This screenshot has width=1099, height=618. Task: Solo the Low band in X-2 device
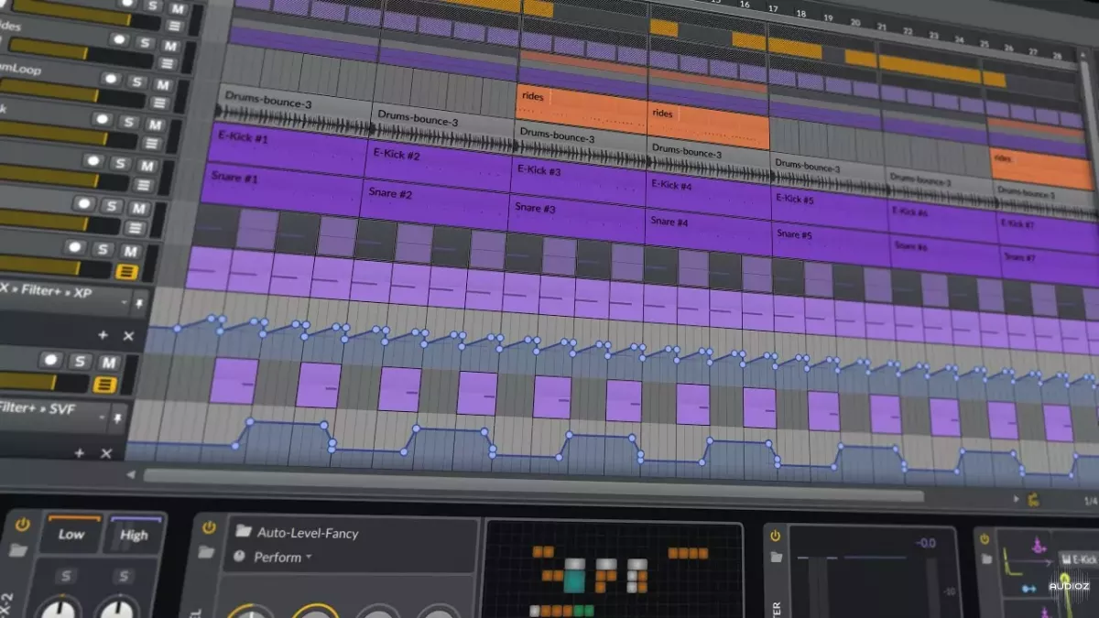pyautogui.click(x=65, y=576)
